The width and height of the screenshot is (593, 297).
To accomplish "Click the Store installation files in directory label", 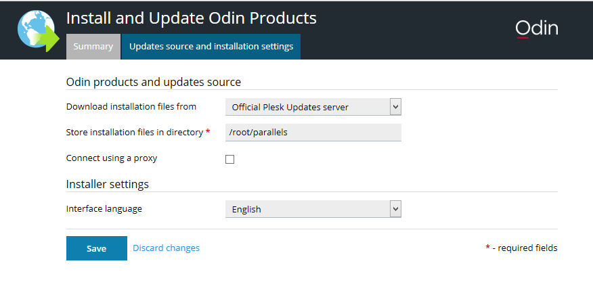I will coord(135,132).
